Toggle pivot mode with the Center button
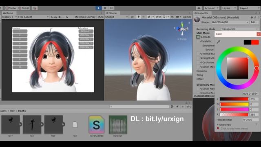The image size is (261, 147). click(11, 8)
